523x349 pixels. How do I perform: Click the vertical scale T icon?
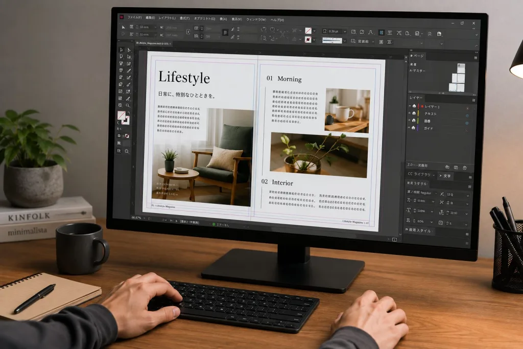pos(409,210)
